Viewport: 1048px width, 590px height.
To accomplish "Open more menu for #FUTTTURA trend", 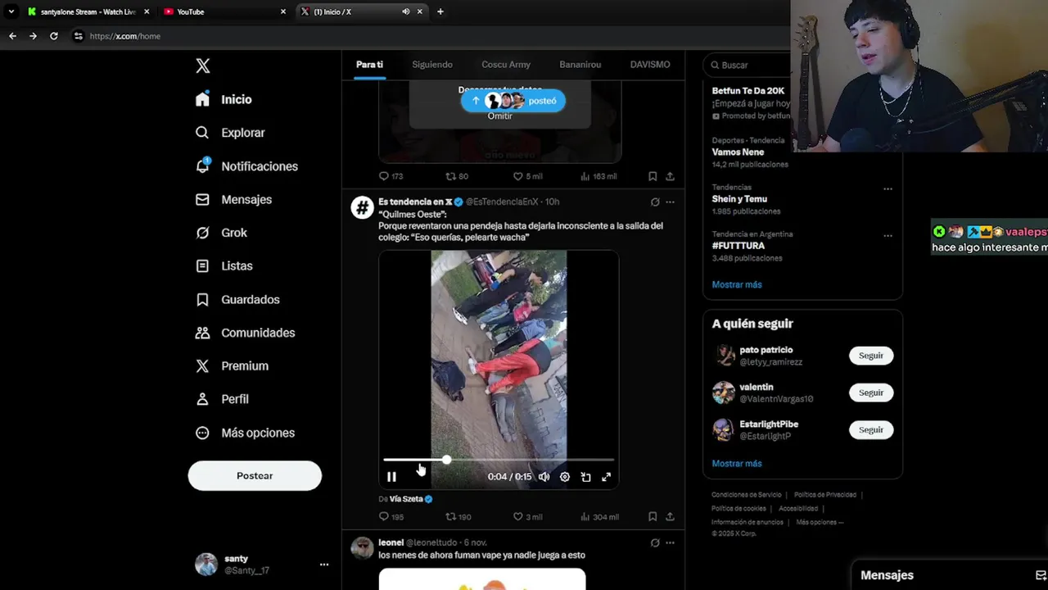I will pyautogui.click(x=888, y=235).
